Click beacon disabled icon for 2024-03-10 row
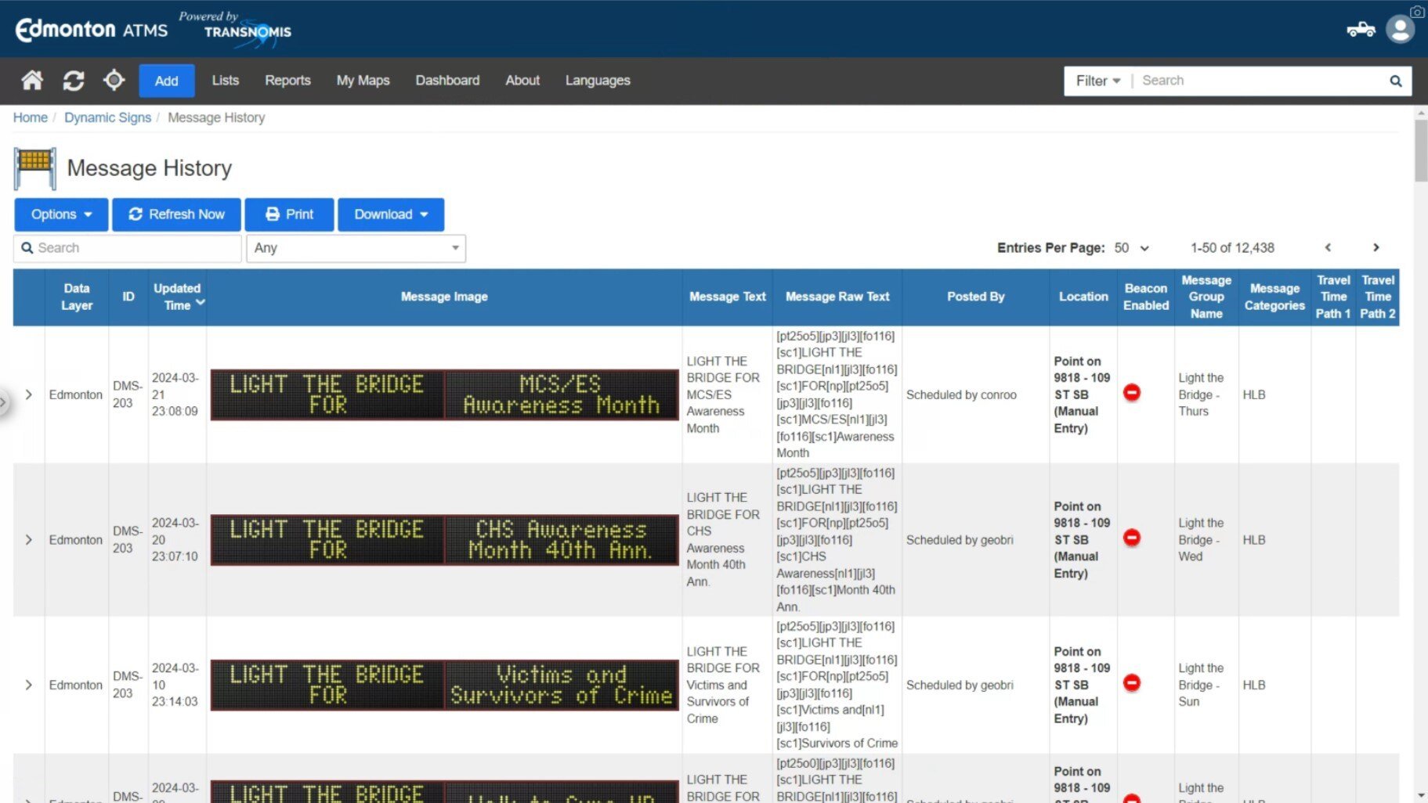Image resolution: width=1428 pixels, height=803 pixels. coord(1132,682)
